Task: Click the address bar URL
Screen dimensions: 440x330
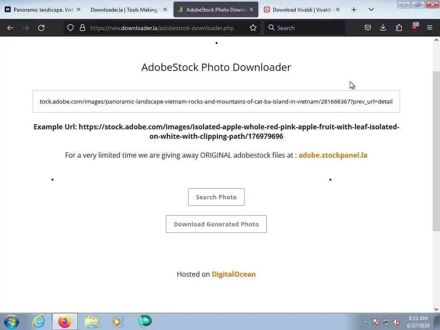Action: pyautogui.click(x=162, y=28)
